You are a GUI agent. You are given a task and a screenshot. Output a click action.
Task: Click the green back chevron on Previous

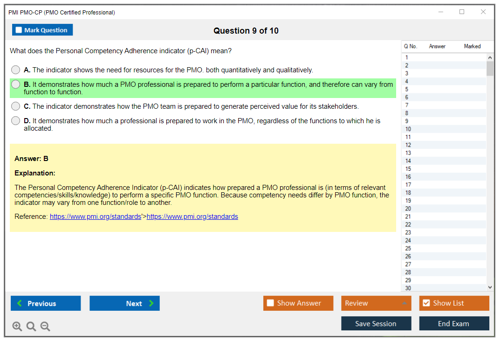[19, 303]
